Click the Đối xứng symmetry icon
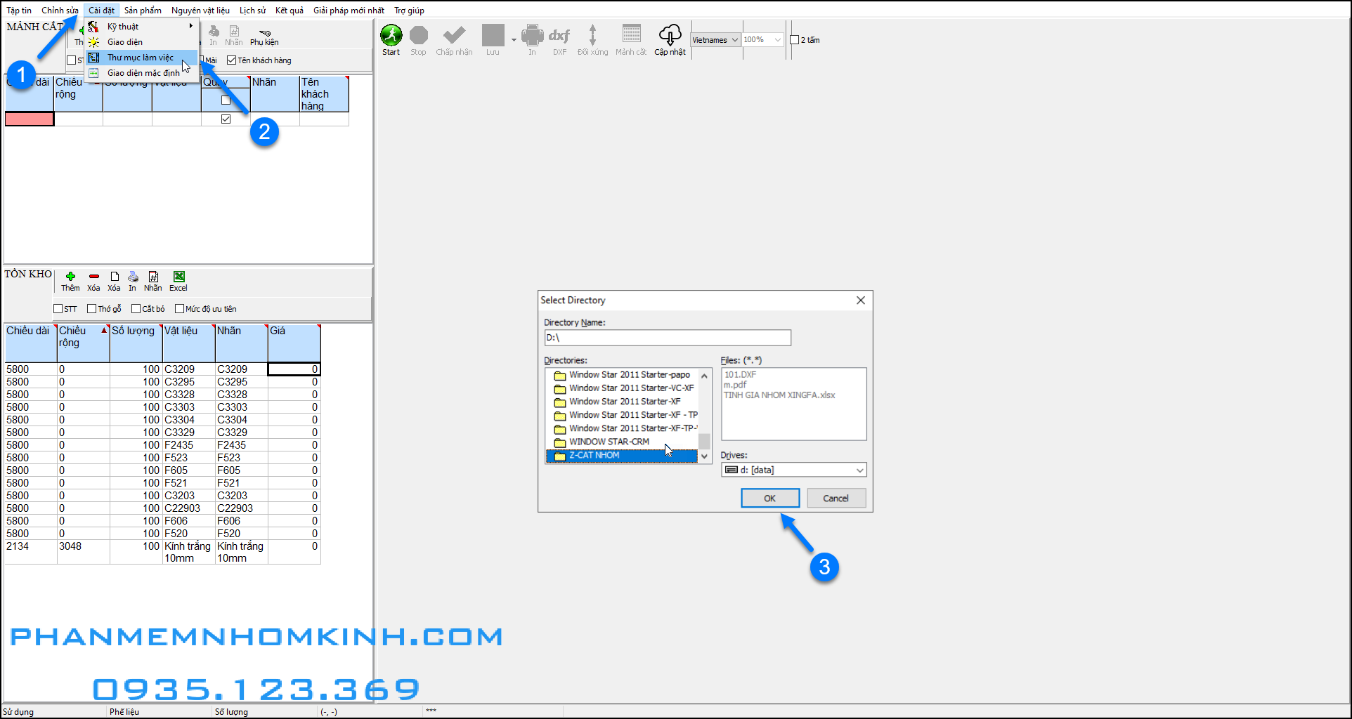The image size is (1352, 719). pyautogui.click(x=594, y=34)
